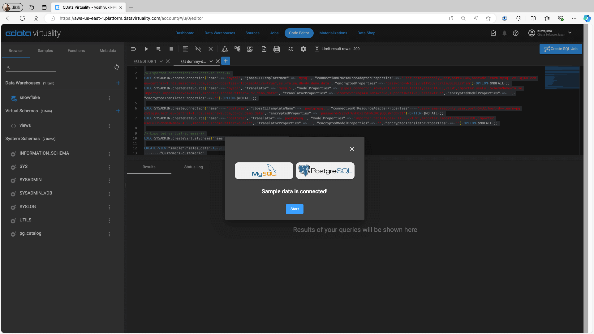This screenshot has height=334, width=594.
Task: Open the more options menu for pg_catalog
Action: 109,234
